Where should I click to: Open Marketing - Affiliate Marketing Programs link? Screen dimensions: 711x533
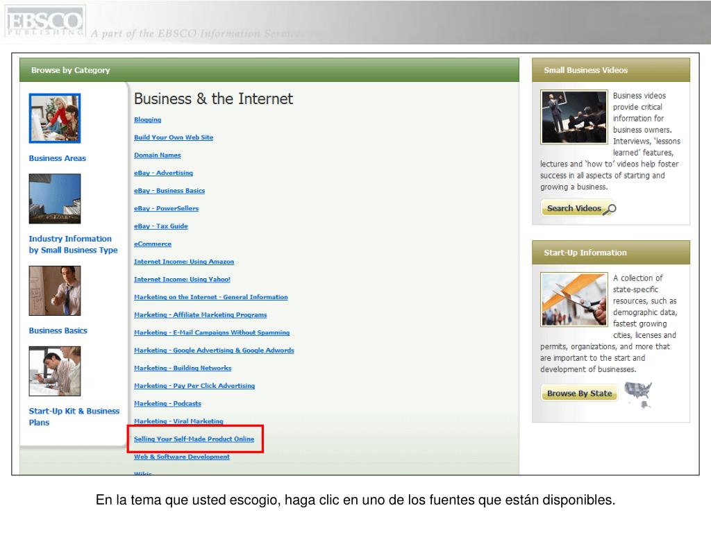click(201, 314)
